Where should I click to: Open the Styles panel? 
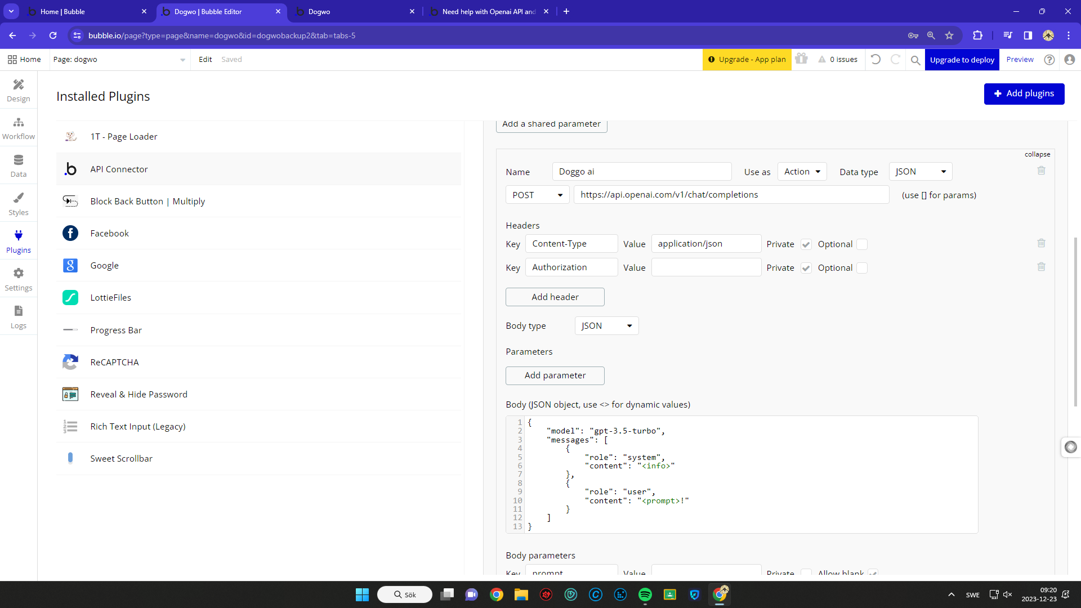pyautogui.click(x=18, y=203)
